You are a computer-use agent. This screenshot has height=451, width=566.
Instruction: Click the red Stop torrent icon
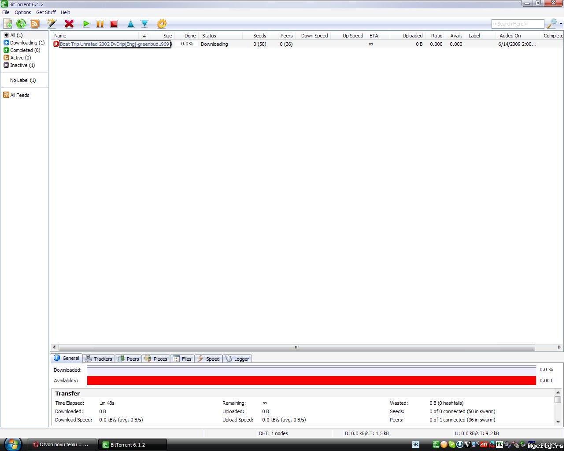click(114, 24)
